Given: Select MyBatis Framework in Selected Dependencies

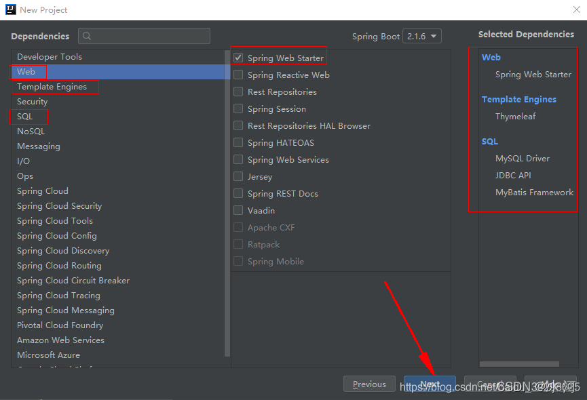Looking at the screenshot, I should [x=534, y=193].
